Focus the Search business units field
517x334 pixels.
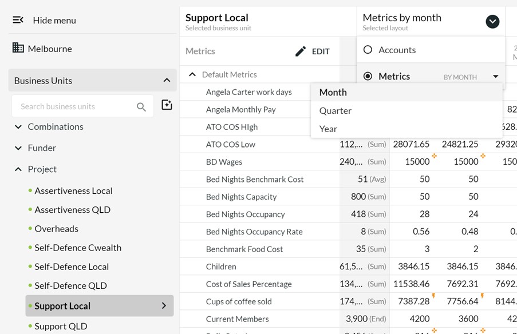(82, 106)
